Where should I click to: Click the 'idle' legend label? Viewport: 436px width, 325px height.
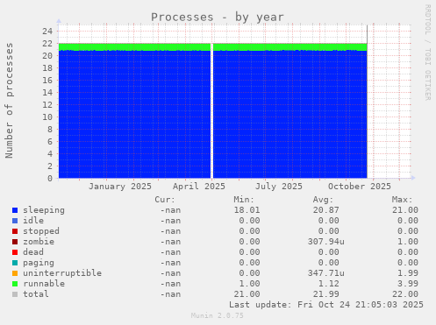point(33,221)
